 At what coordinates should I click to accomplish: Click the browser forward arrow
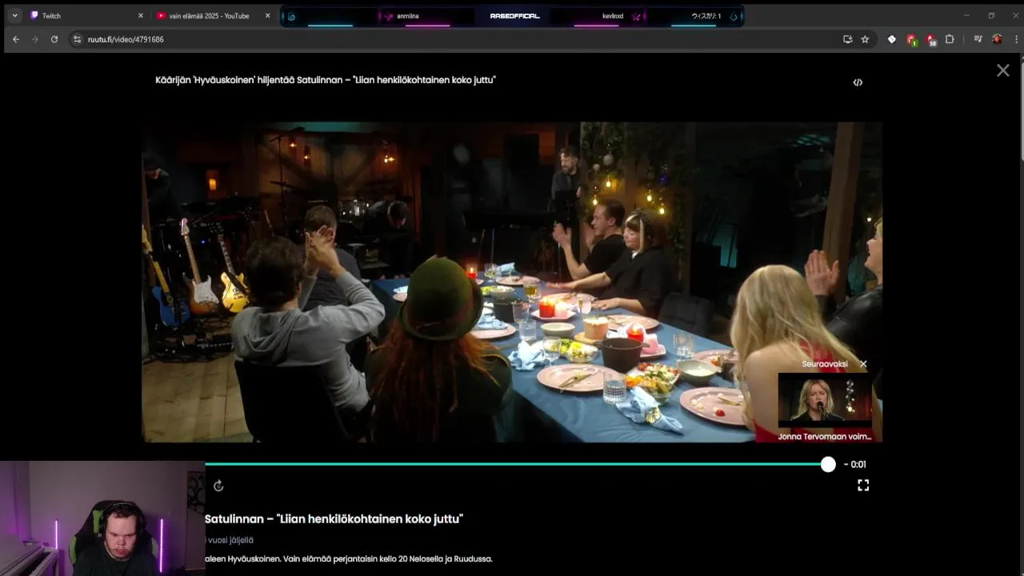(34, 39)
